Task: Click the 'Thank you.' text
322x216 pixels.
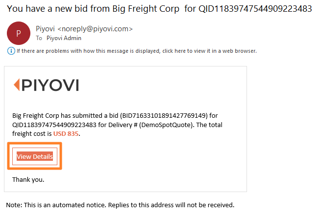Action: (x=28, y=179)
